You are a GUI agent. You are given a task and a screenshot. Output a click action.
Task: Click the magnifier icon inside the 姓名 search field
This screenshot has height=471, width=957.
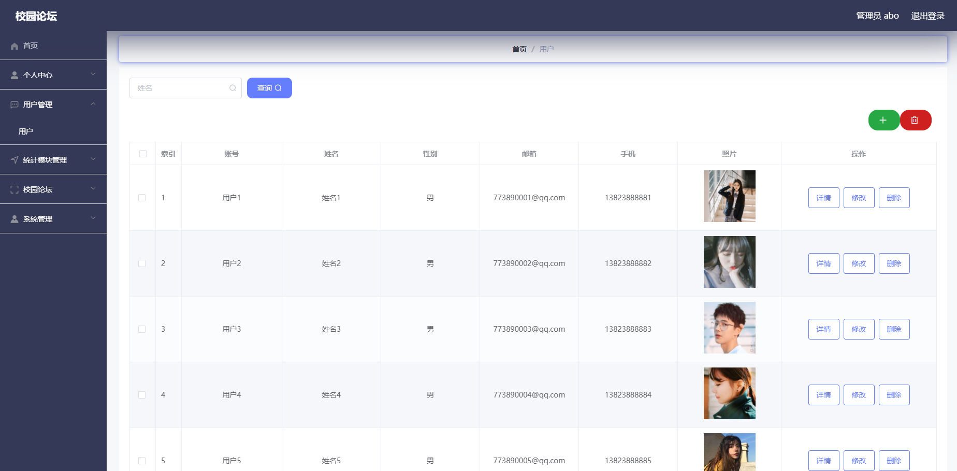coord(233,88)
